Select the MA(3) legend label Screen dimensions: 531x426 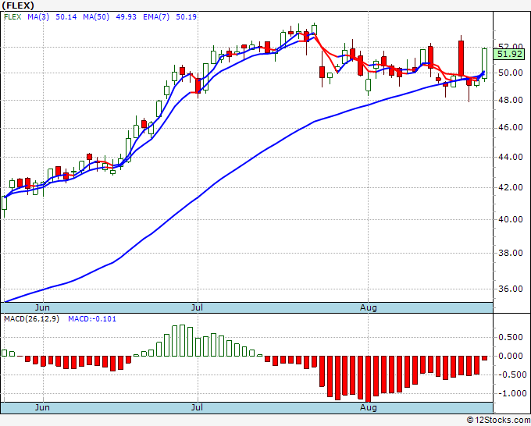pyautogui.click(x=38, y=17)
